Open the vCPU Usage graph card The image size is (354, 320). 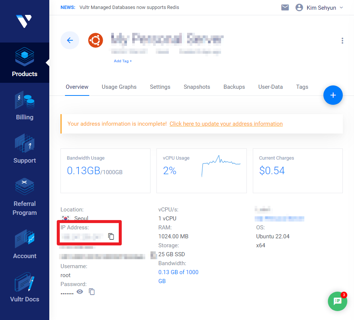[202, 171]
